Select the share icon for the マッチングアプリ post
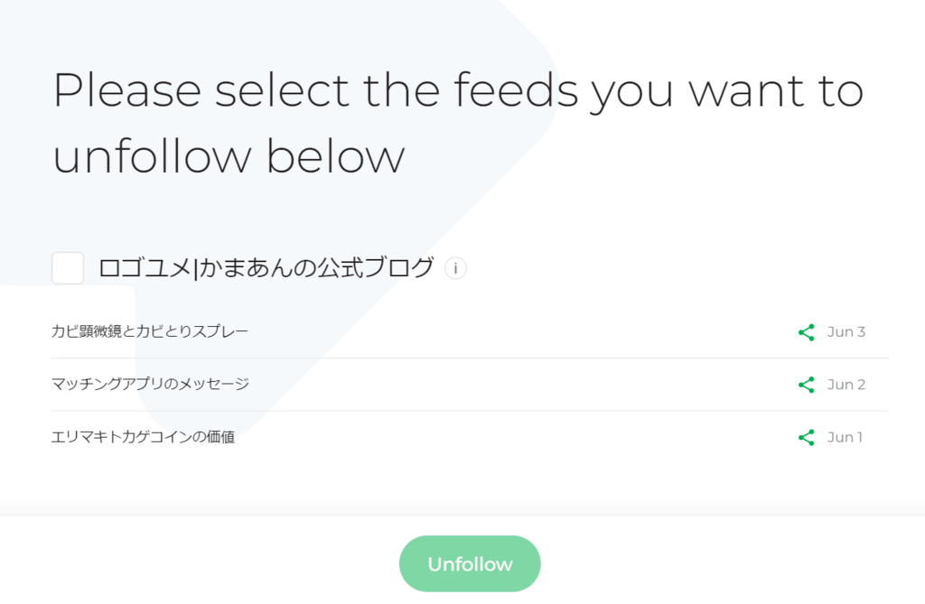This screenshot has height=604, width=925. 806,385
